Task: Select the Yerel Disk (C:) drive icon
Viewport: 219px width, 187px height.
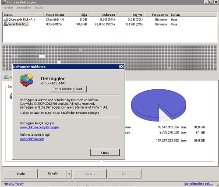Action: tap(6, 24)
